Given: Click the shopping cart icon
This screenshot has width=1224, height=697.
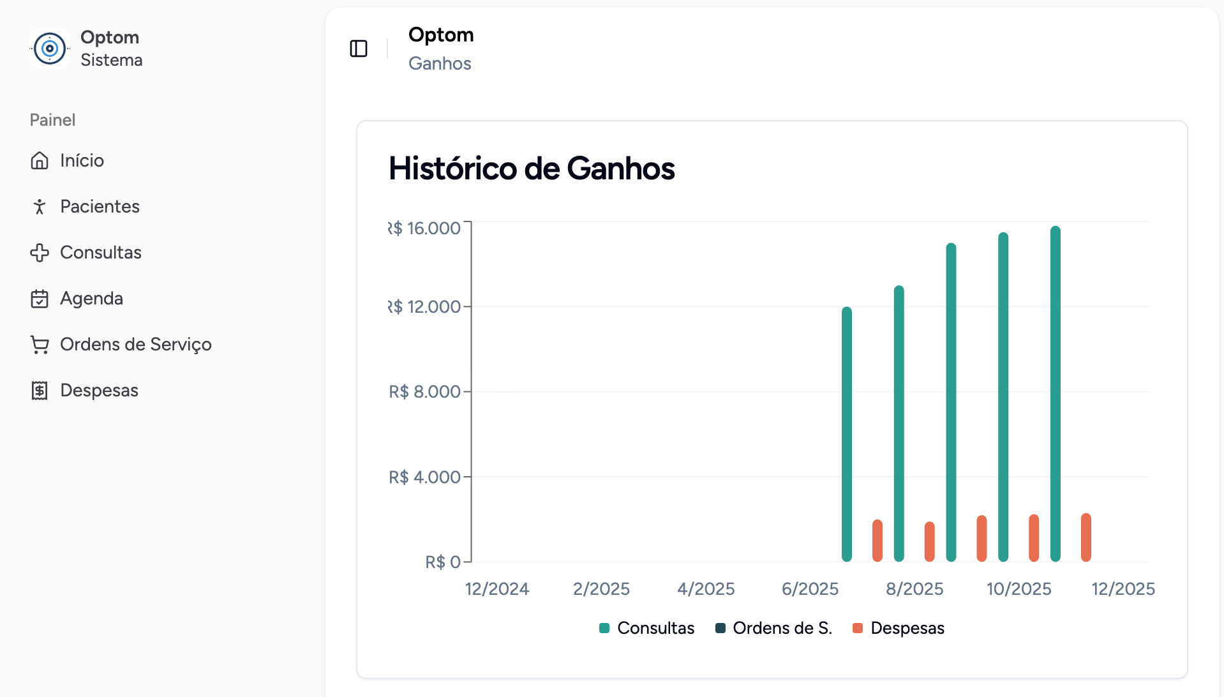Looking at the screenshot, I should tap(40, 345).
